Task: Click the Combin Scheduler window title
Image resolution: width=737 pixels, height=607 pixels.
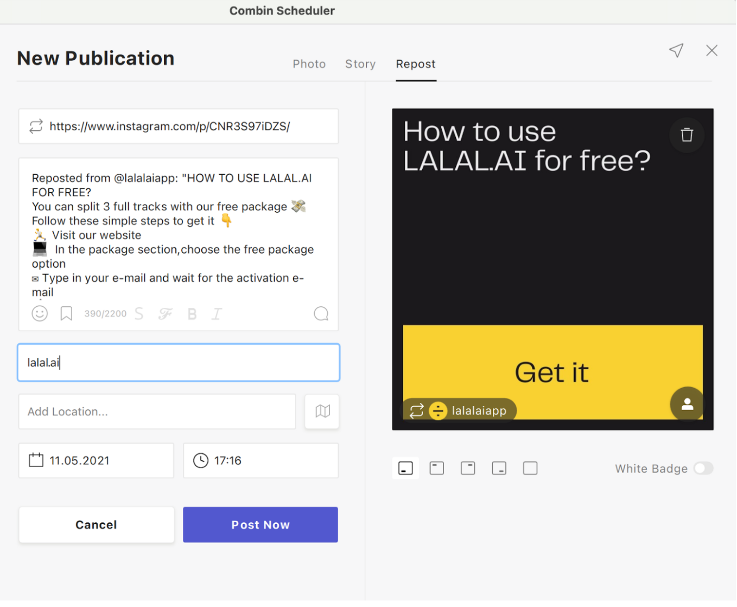Action: tap(282, 11)
